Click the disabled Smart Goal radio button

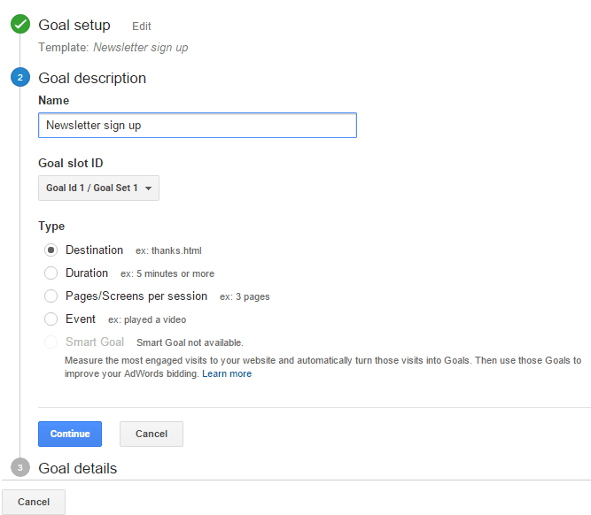51,342
